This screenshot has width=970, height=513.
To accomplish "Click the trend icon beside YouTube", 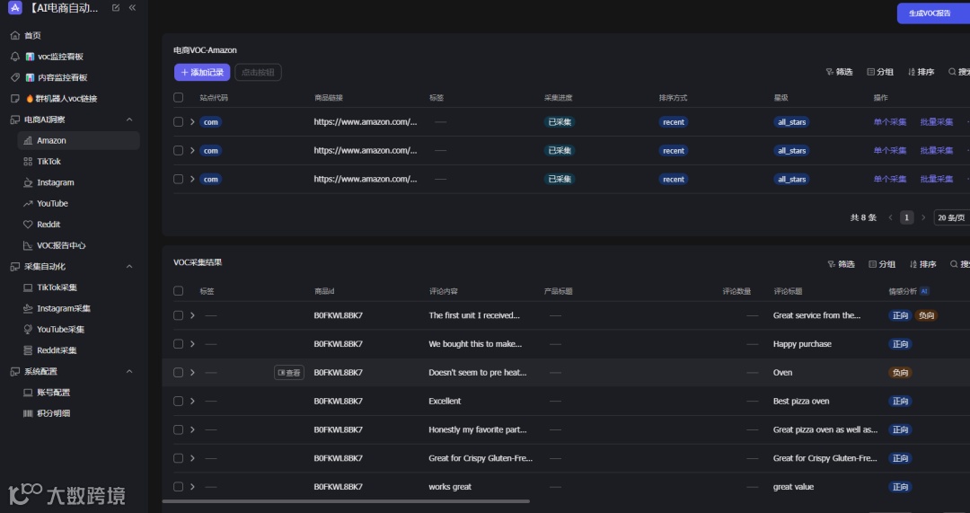I will point(28,204).
